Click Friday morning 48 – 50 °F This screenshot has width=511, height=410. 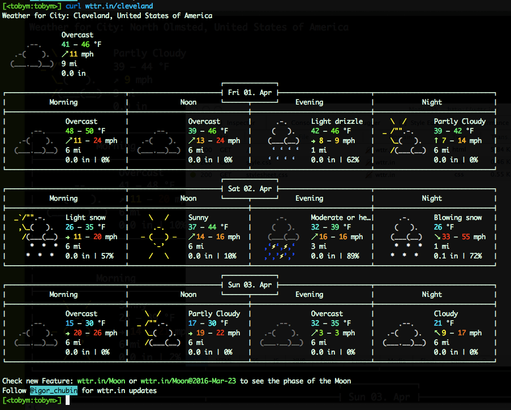pos(85,131)
